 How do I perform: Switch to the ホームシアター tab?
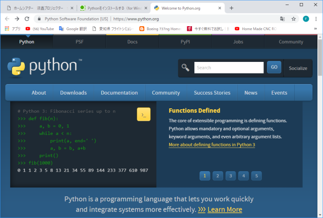[38, 8]
